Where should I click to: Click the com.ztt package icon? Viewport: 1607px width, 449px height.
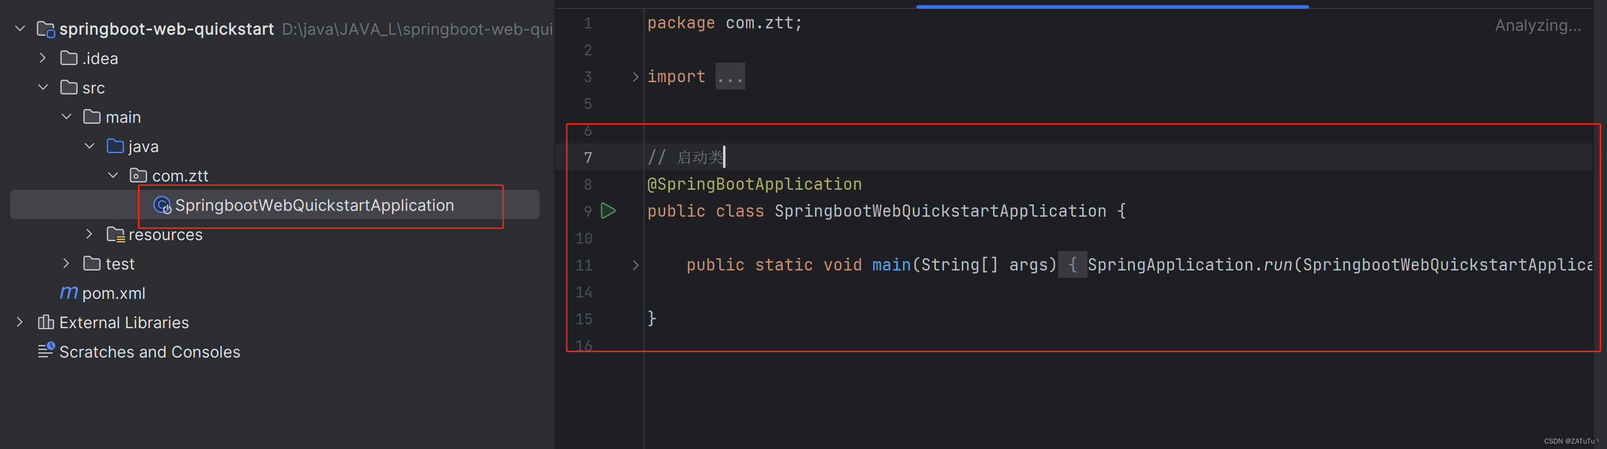[138, 175]
